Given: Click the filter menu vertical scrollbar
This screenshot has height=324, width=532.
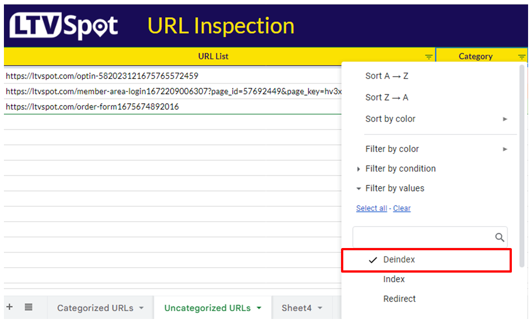Looking at the screenshot, I should coord(522,166).
